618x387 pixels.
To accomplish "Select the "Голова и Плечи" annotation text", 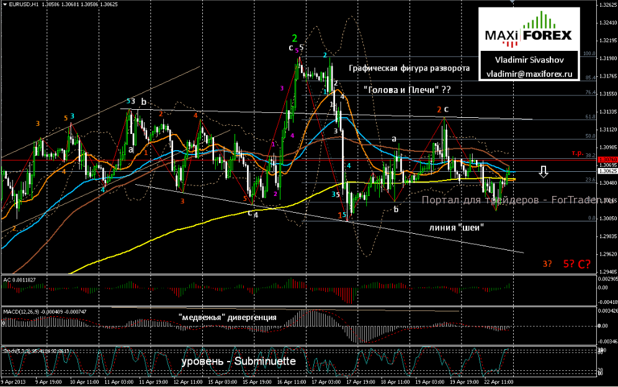I will coord(406,90).
